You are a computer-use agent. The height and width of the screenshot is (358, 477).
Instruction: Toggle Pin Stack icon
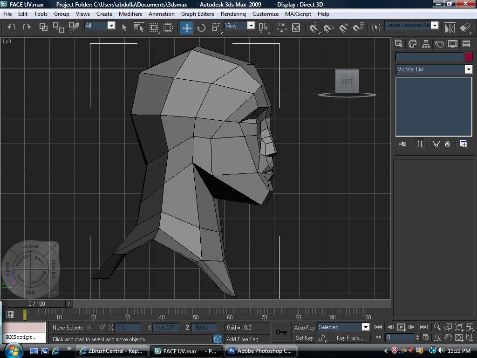point(402,144)
